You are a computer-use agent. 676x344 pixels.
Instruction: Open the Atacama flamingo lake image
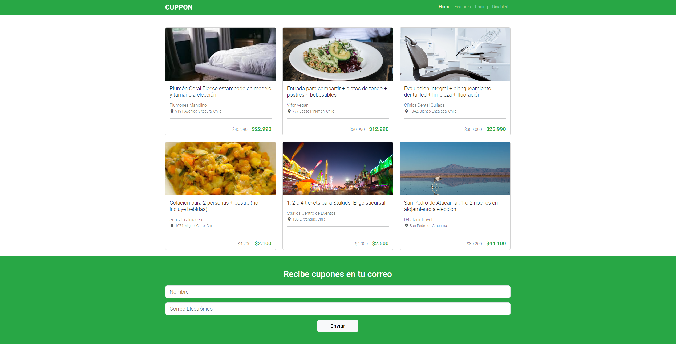click(x=455, y=169)
